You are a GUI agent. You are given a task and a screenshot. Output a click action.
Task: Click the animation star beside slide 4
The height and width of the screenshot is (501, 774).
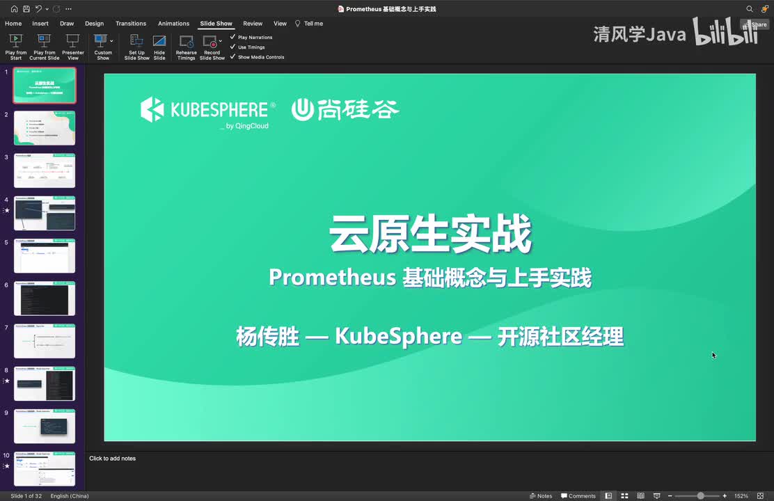click(x=6, y=210)
